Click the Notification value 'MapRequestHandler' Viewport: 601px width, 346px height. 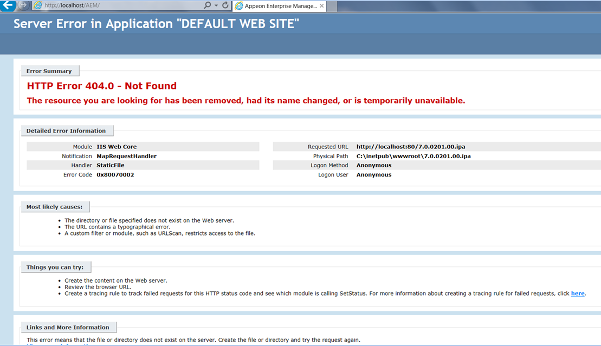126,156
